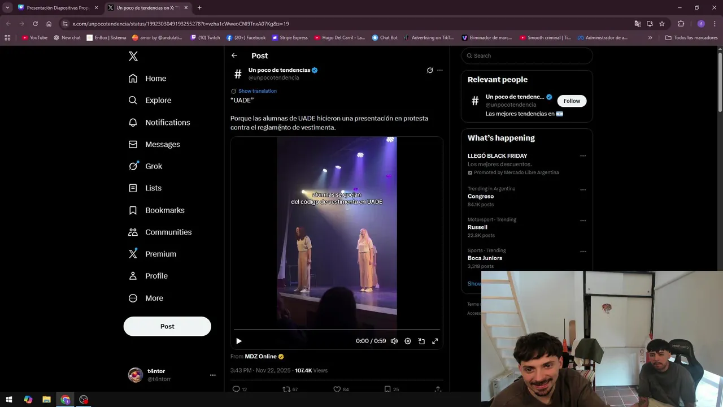Play the UADE video
Viewport: 723px width, 407px height.
click(239, 341)
